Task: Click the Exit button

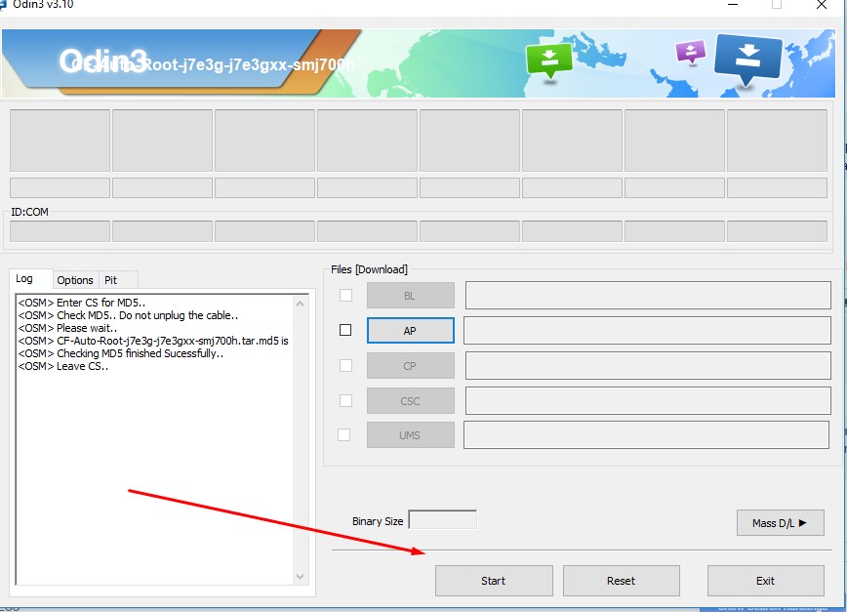Action: click(765, 581)
